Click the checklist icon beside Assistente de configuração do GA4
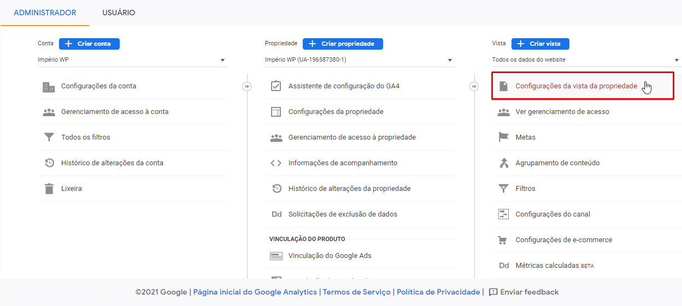Viewport: 682px width, 306px height. 276,86
